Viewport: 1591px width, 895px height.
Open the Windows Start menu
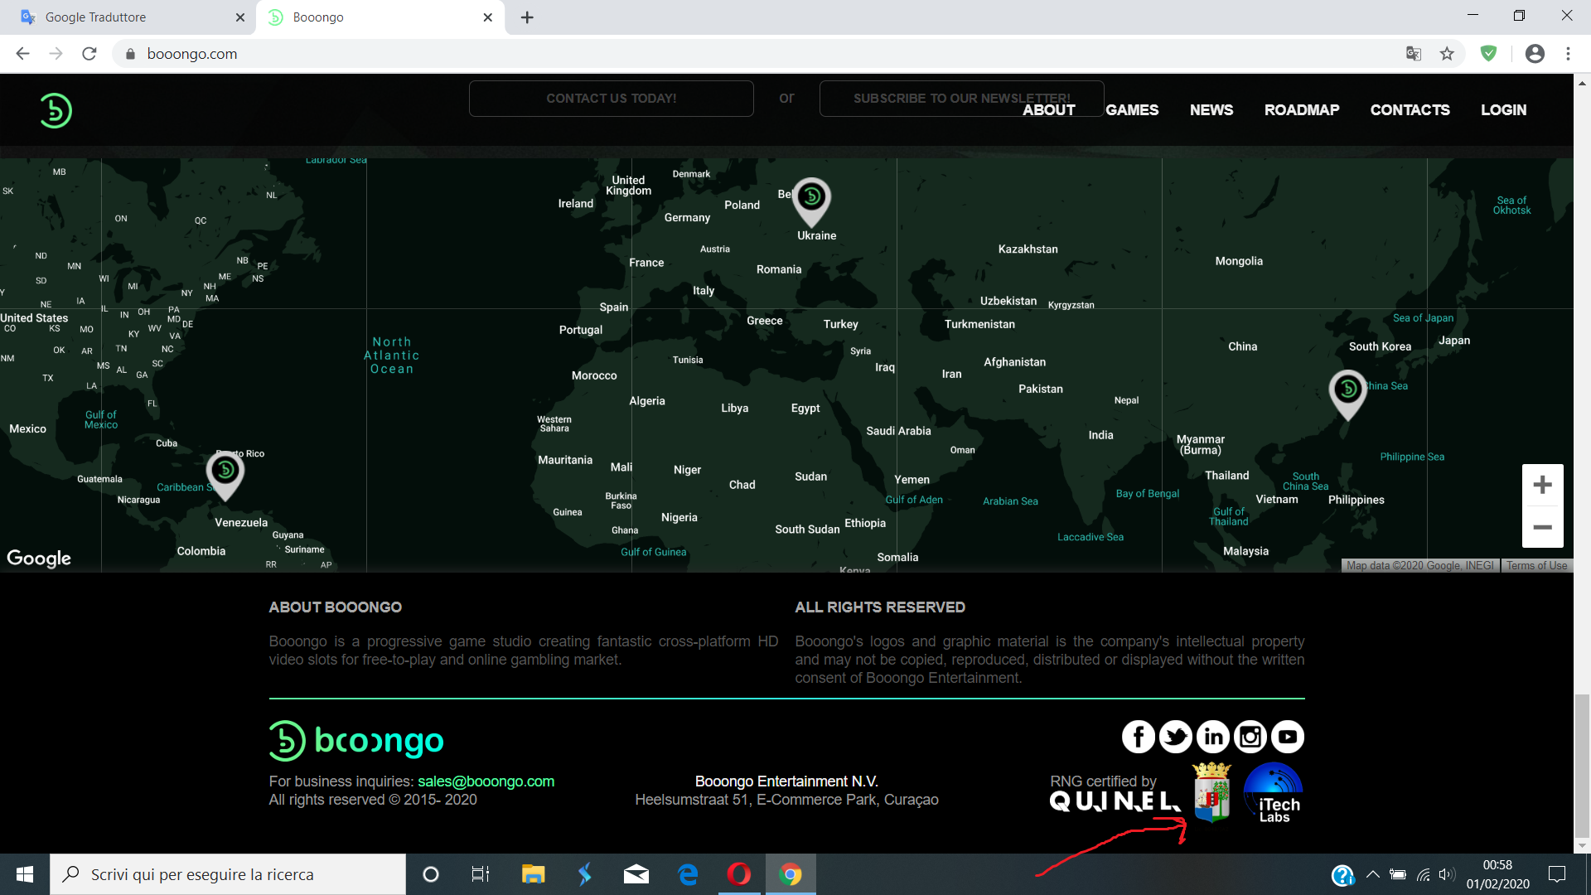(x=25, y=874)
